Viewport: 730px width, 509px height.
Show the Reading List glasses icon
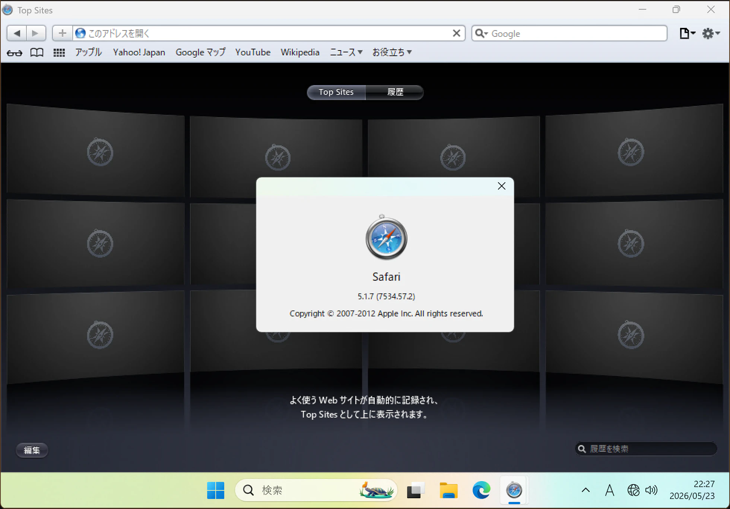pyautogui.click(x=15, y=53)
